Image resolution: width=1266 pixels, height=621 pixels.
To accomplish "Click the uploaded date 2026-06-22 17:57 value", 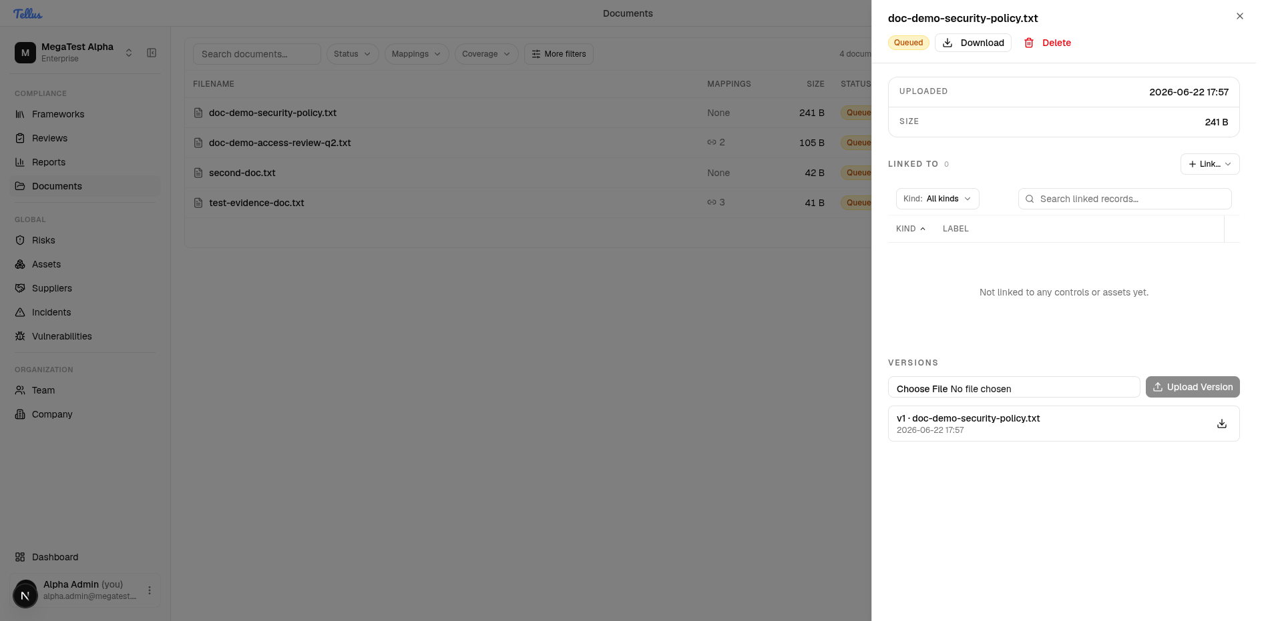I will [1189, 92].
